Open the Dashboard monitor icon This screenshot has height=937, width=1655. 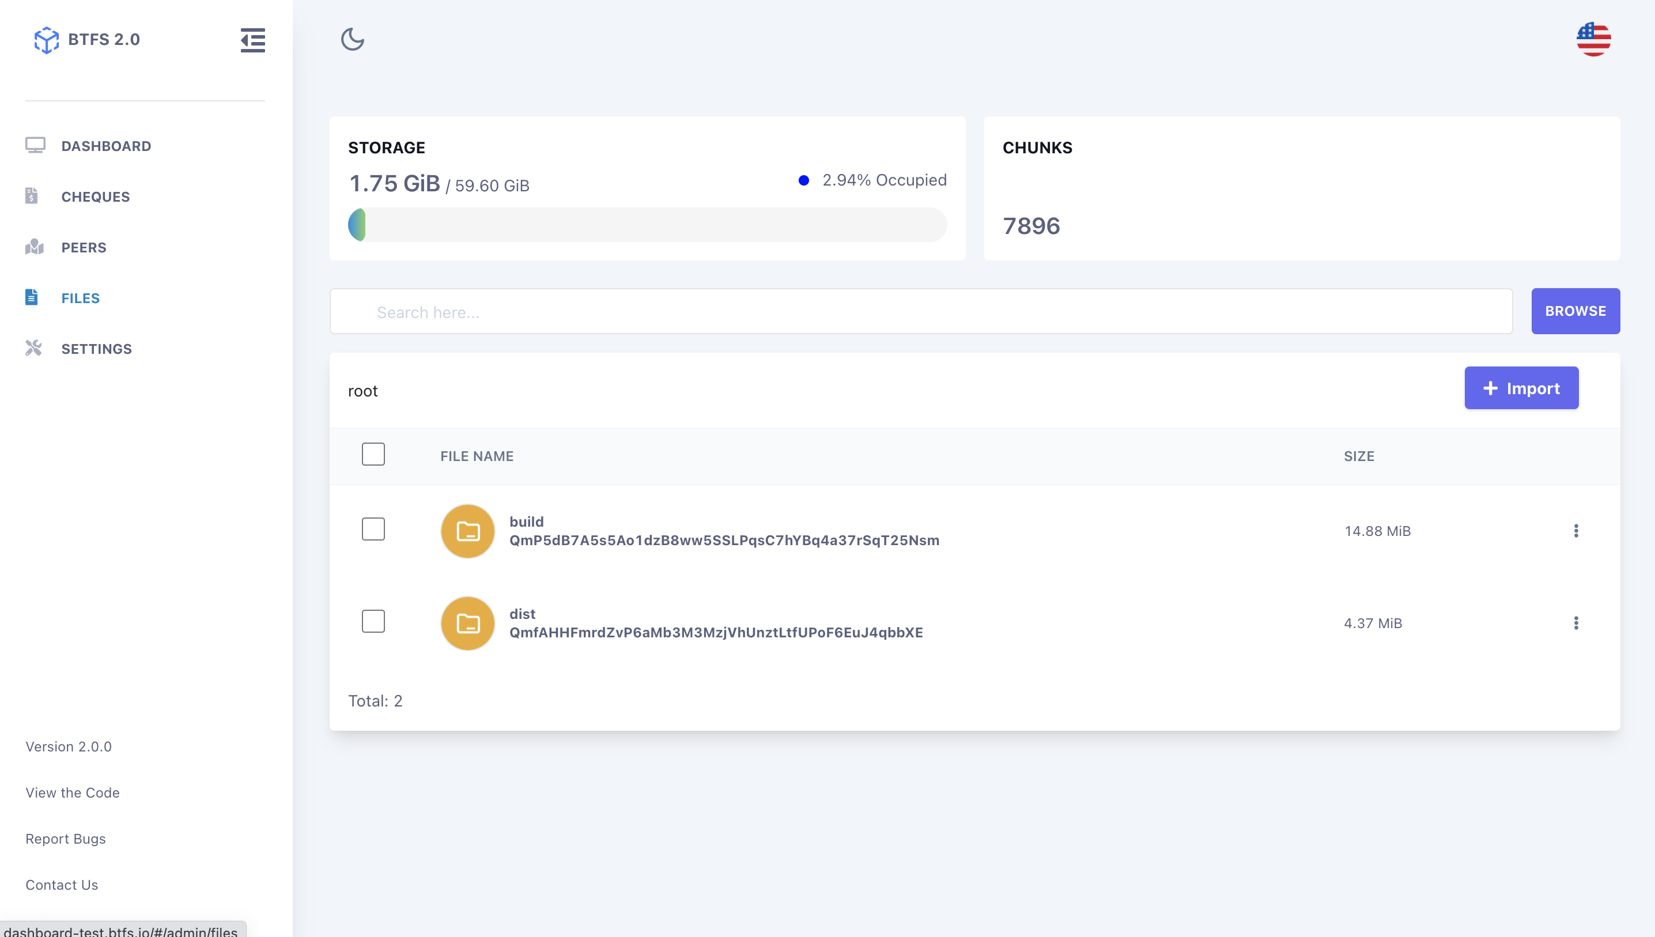(35, 145)
